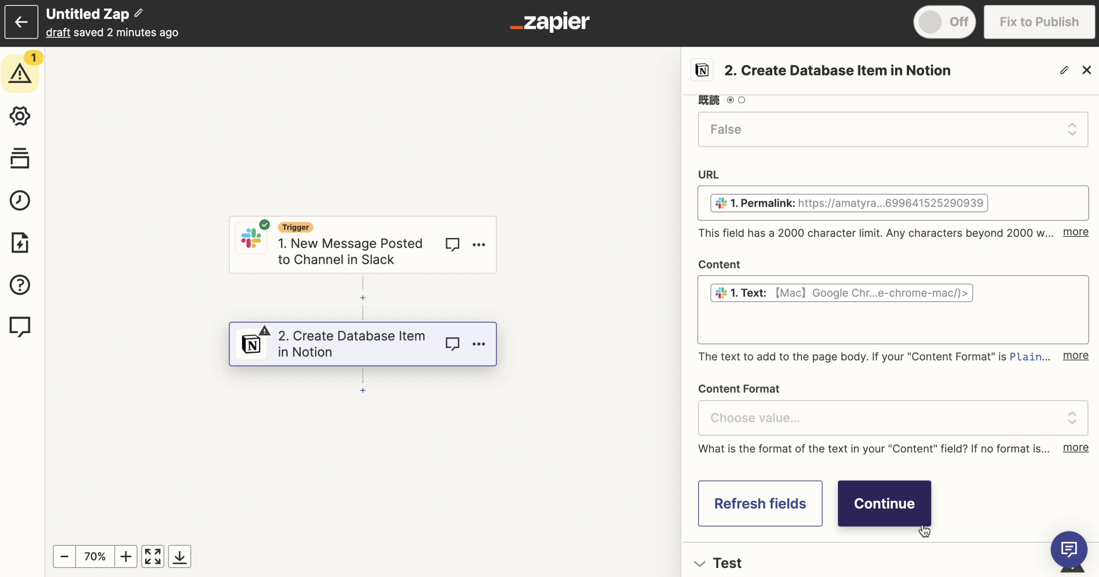Open the Zap details file icon
The height and width of the screenshot is (577, 1099).
[20, 242]
